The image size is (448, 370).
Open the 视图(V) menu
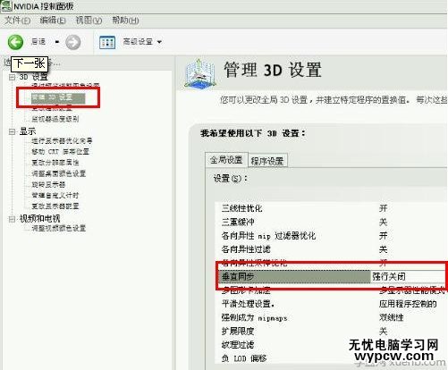coord(89,21)
